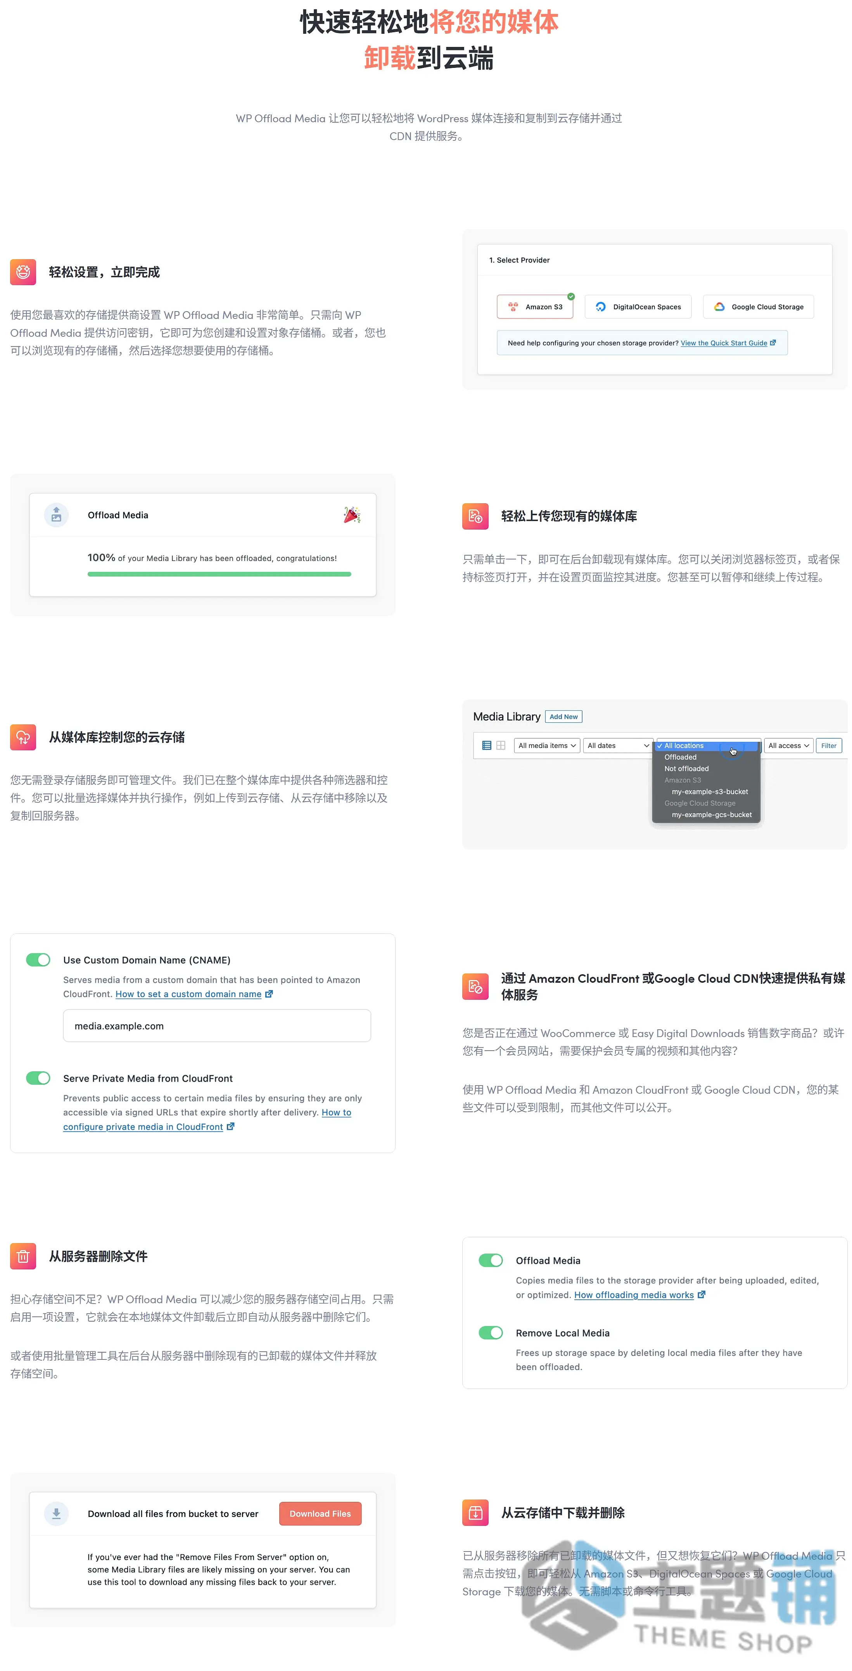Click the Google Cloud Storage logo icon
The height and width of the screenshot is (1671, 852).
coord(719,307)
